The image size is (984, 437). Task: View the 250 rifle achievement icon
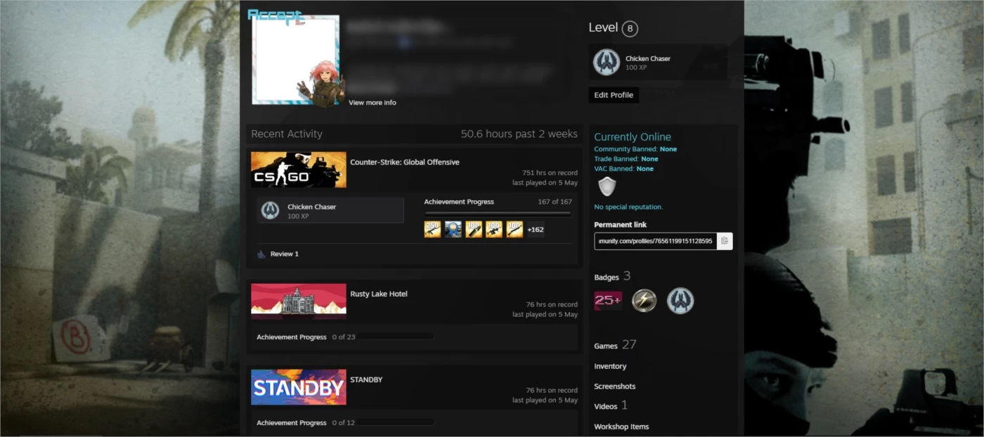pyautogui.click(x=433, y=229)
